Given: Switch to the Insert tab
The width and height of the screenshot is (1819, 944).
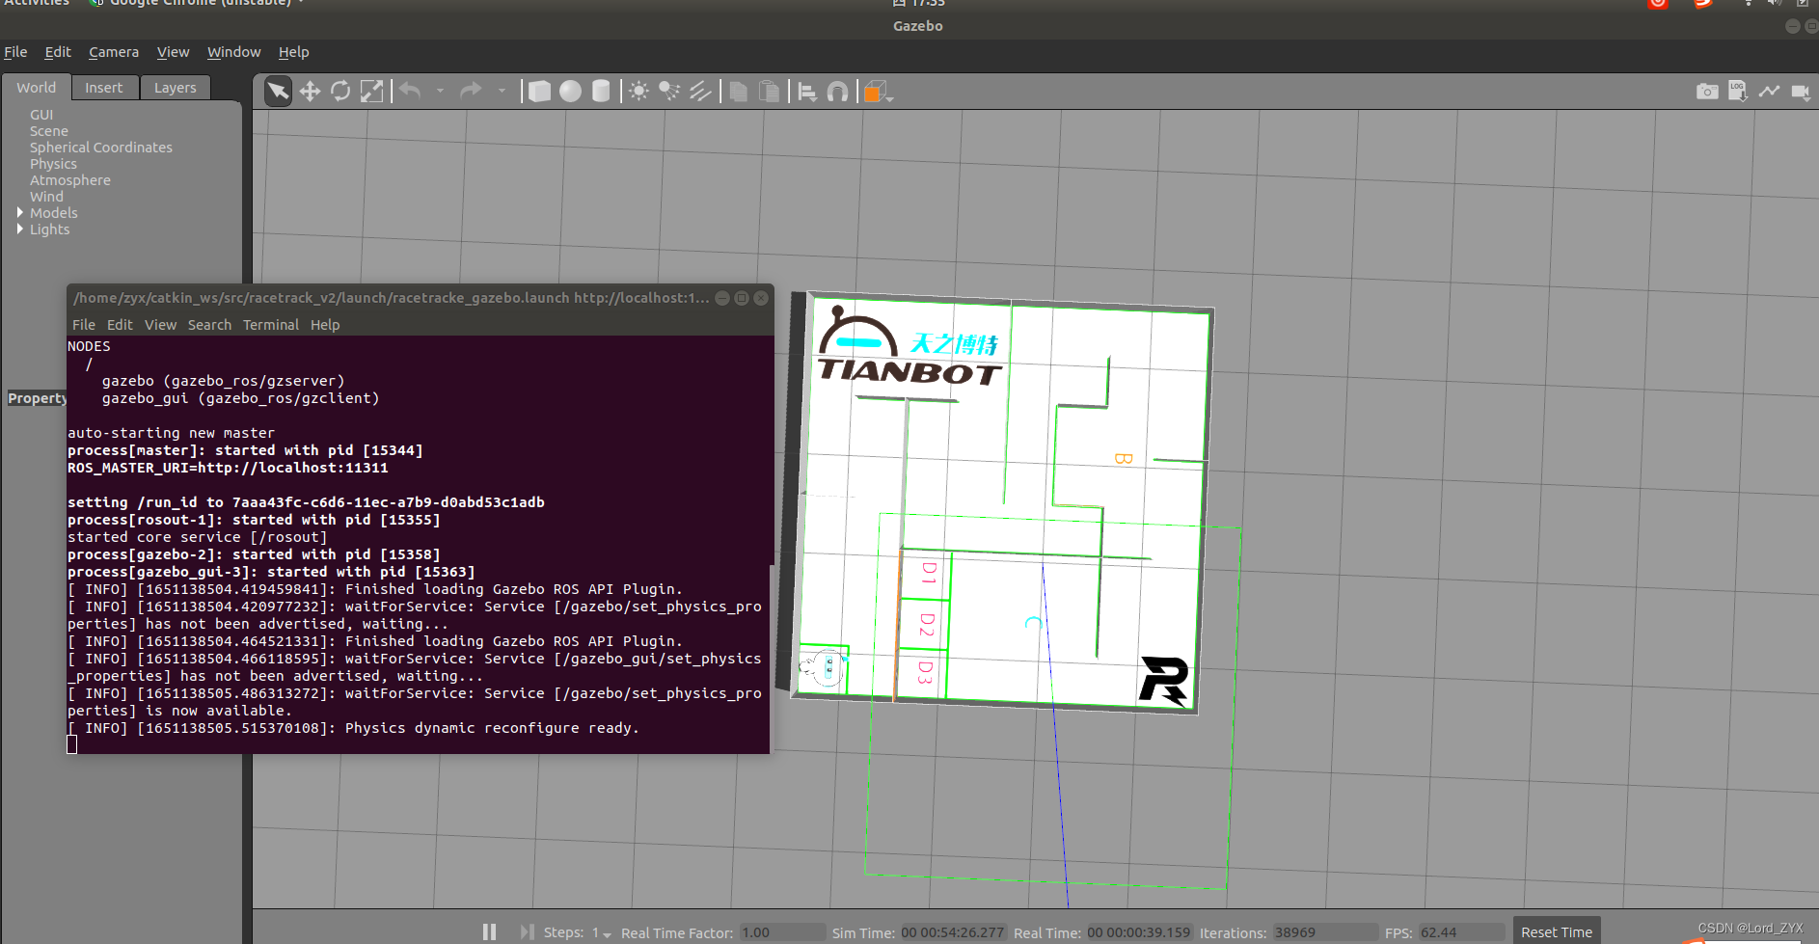Looking at the screenshot, I should (104, 87).
